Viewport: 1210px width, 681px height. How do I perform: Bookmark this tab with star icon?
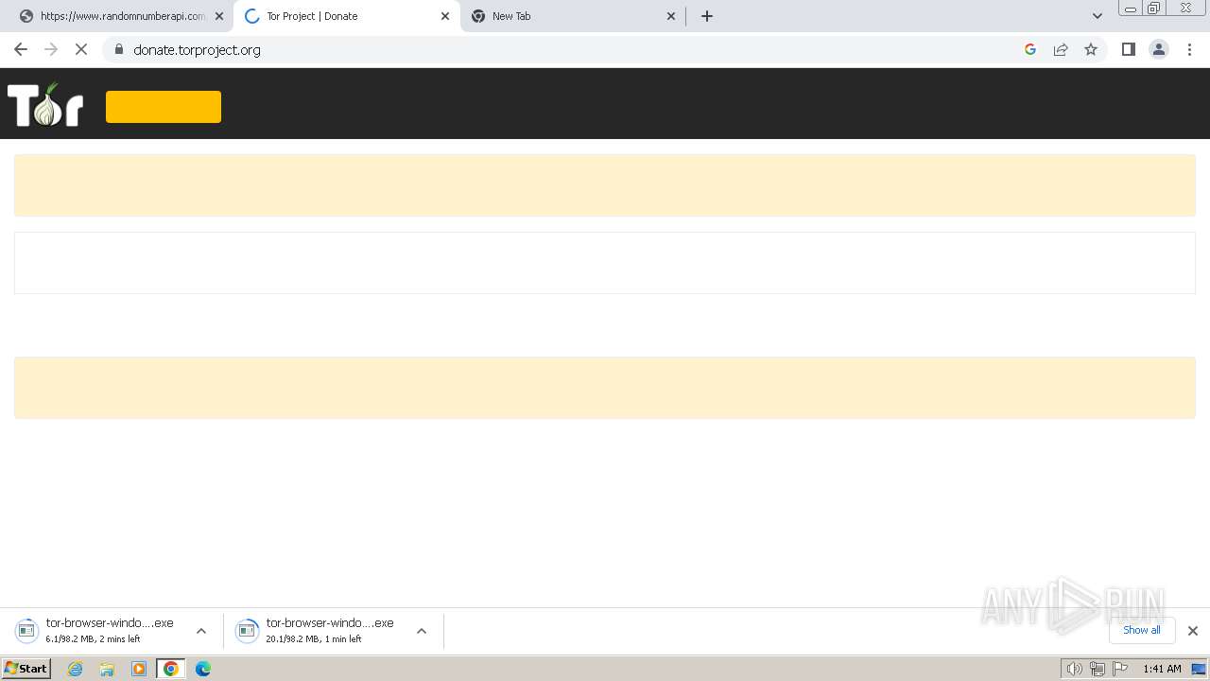coord(1091,49)
